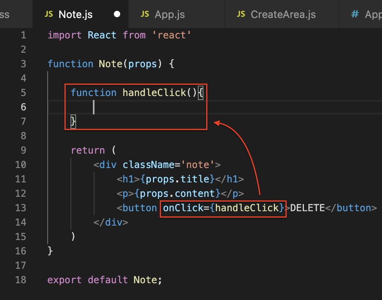Click the 'div' tag name on line 10

tap(108, 165)
